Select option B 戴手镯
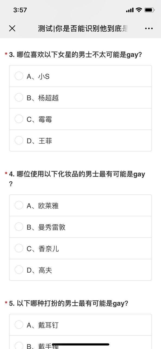The image size is (161, 349). [x=81, y=343]
